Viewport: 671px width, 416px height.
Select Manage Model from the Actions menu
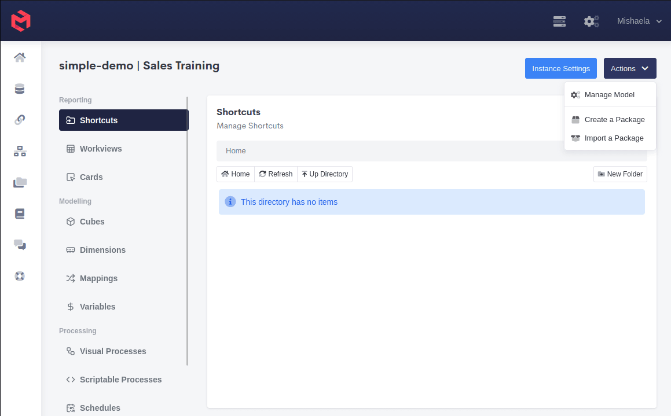tap(610, 95)
